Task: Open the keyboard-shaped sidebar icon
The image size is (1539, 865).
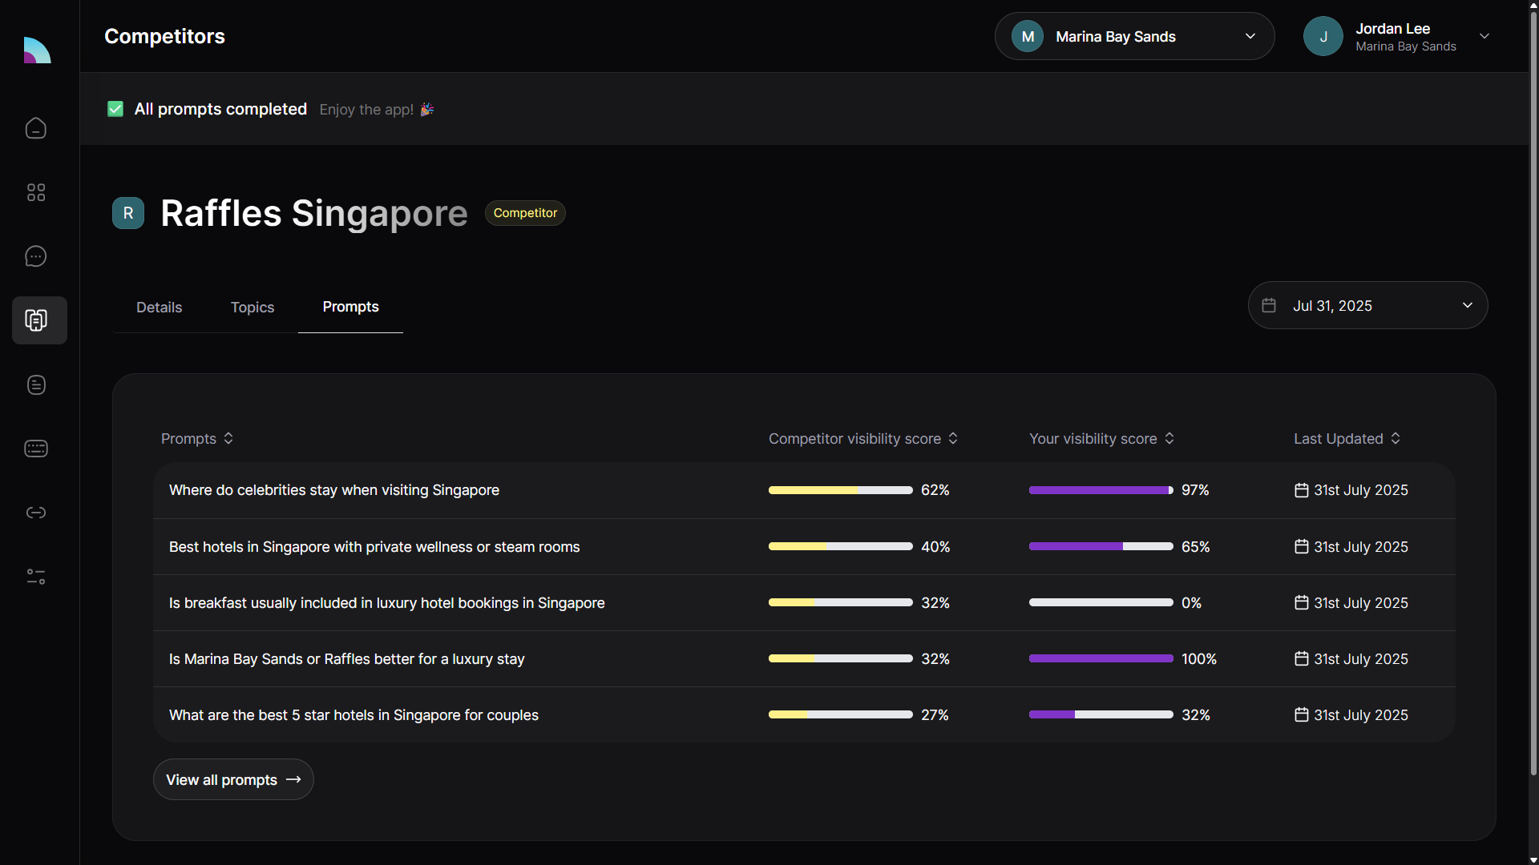Action: tap(36, 449)
